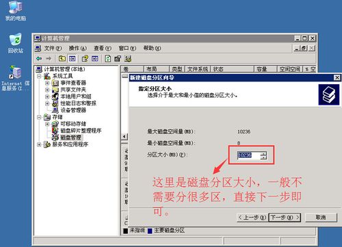Screen dimensions: 342x247
Task: Click the Properties toolbar icon
Action: click(x=118, y=59)
